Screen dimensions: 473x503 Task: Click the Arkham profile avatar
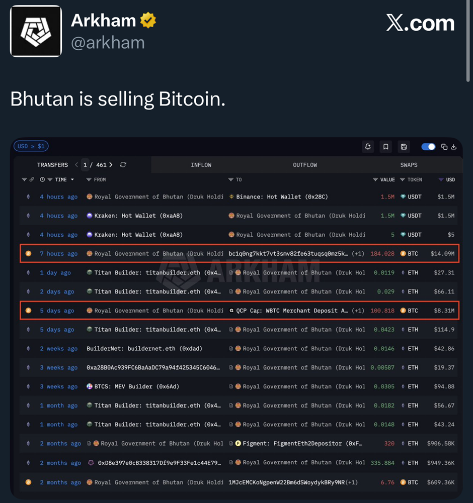(x=36, y=31)
